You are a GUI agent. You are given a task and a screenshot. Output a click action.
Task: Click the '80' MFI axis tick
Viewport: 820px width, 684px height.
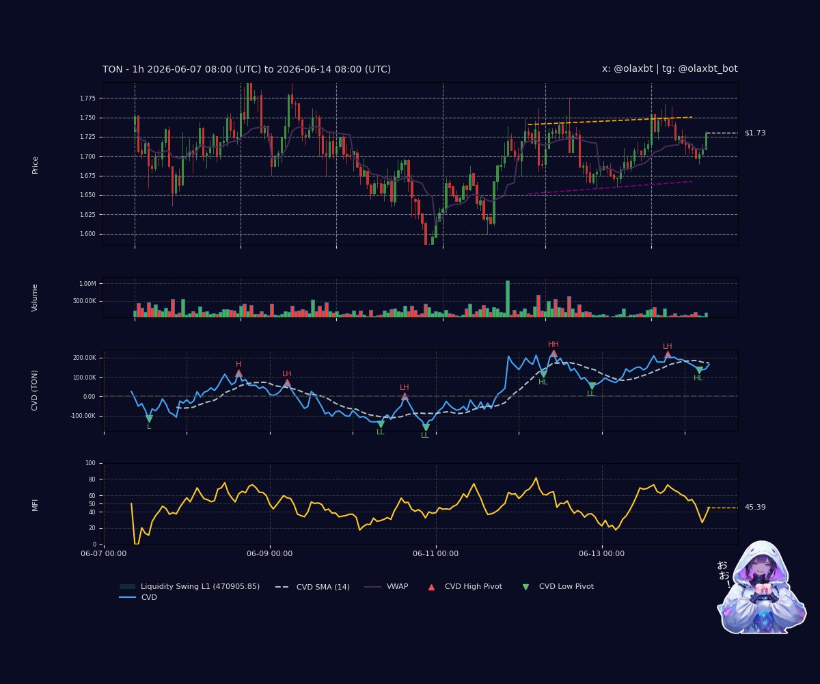pos(92,479)
